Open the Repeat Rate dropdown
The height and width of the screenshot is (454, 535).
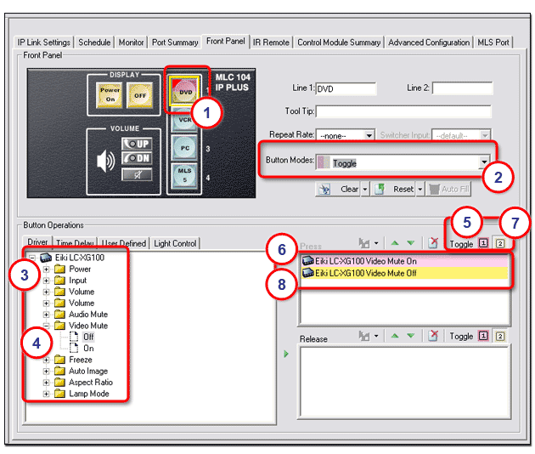point(369,135)
